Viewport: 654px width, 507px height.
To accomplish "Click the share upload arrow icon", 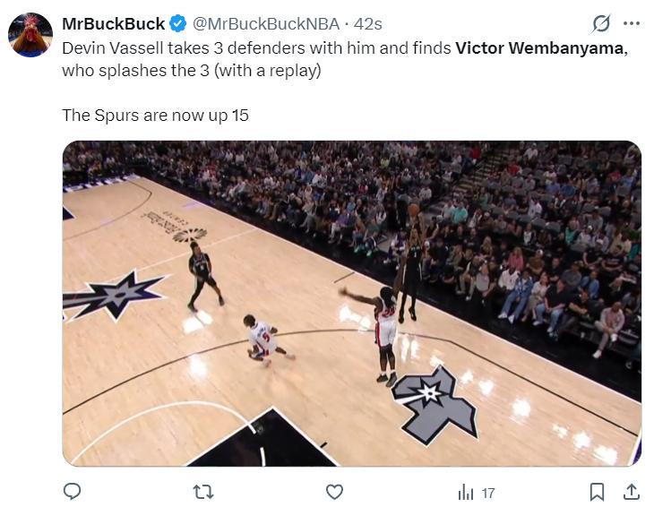I will pos(631,492).
